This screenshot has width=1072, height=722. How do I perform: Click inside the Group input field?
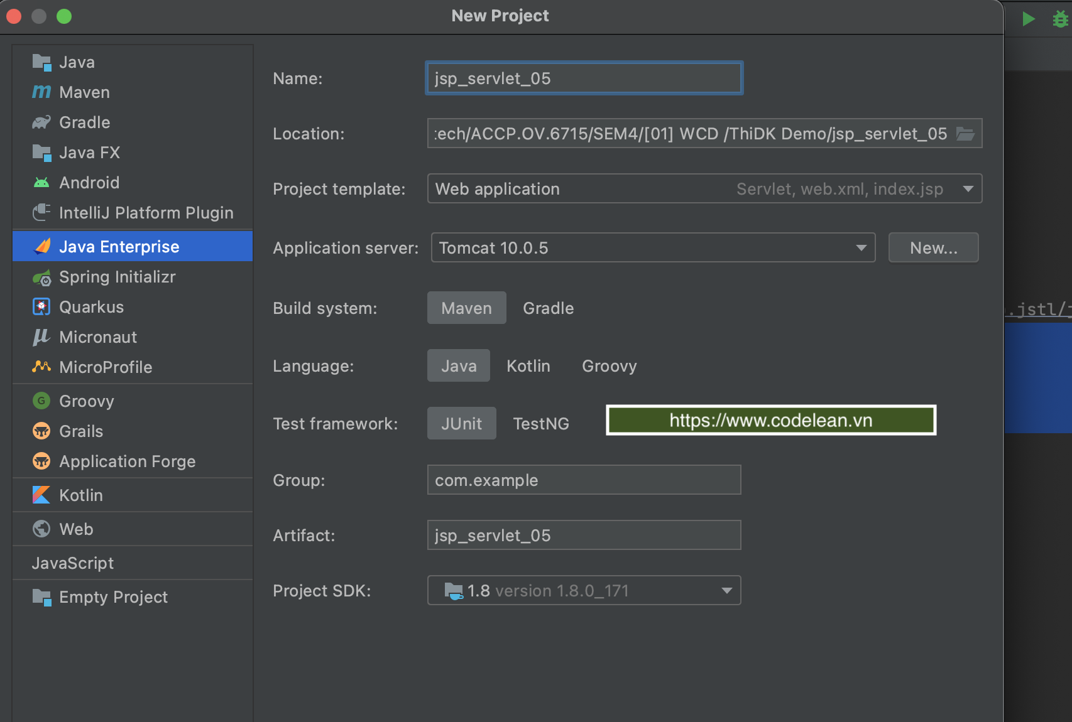(583, 480)
